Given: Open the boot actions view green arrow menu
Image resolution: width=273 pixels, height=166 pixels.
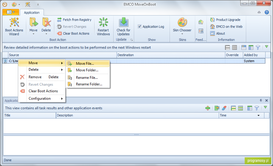Looking at the screenshot, I should 266,47.
